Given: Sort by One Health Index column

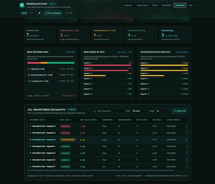Looking at the screenshot, I should click(89, 120).
